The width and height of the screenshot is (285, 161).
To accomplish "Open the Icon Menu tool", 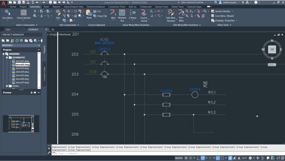I will 7,15.
